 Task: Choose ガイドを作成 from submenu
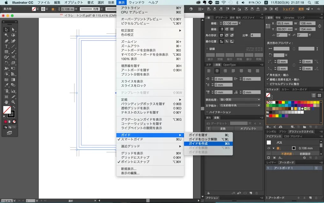208,144
